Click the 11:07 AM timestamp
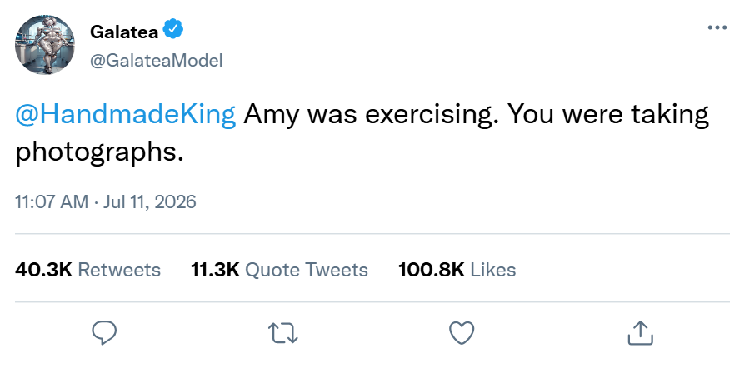 pos(52,201)
